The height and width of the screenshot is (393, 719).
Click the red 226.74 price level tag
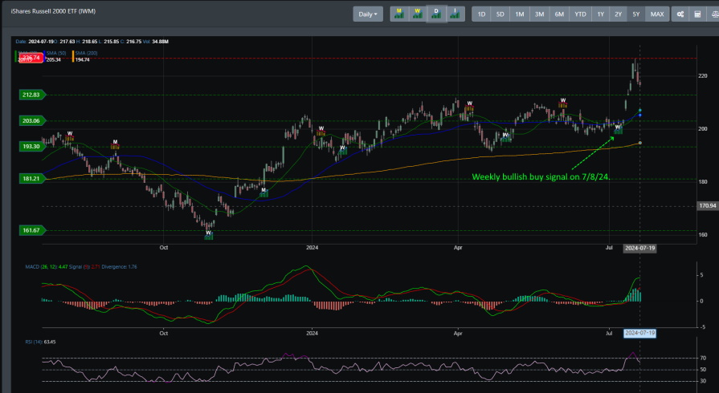[31, 58]
